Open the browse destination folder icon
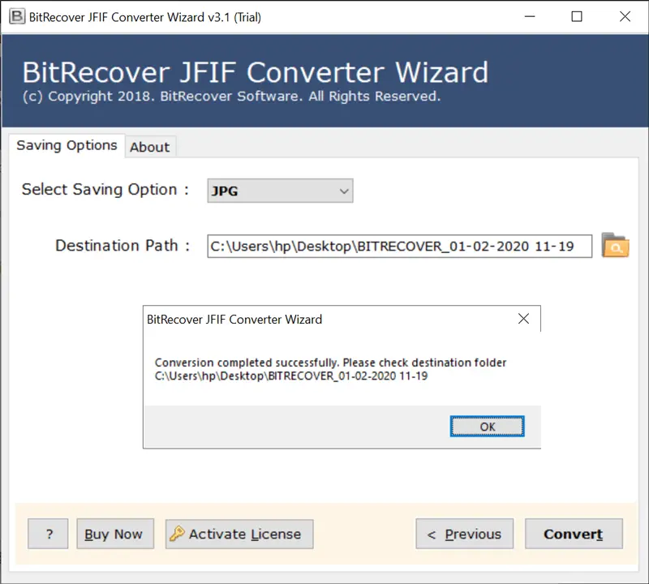649x584 pixels. tap(615, 246)
